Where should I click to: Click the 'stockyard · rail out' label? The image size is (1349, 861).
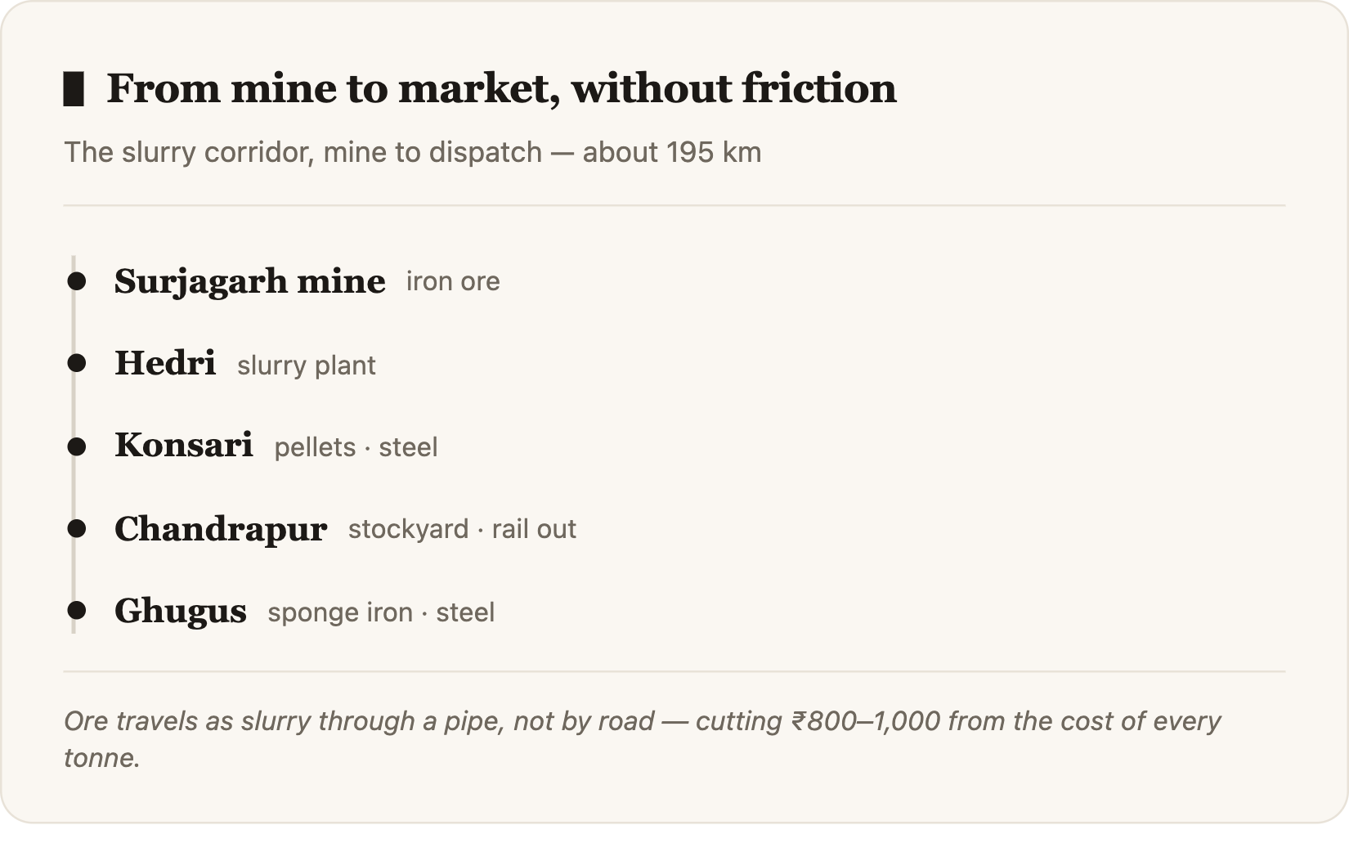463,529
